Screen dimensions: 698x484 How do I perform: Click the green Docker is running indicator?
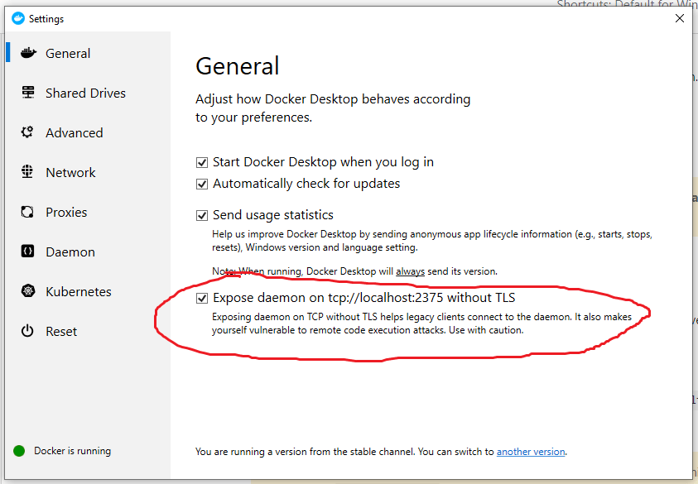19,451
